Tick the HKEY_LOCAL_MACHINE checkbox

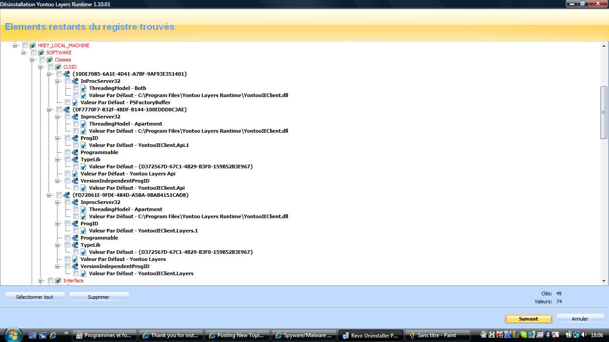pos(25,45)
